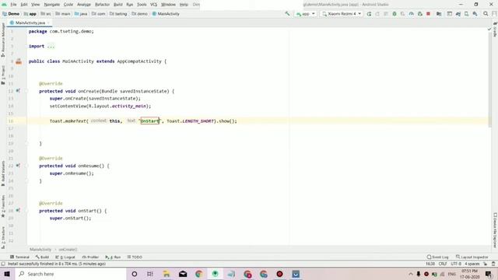Collapse the onStart method fold marker
Viewport: 498px width, 280px height.
click(26, 211)
